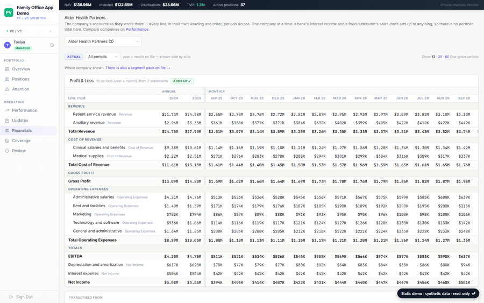Click the TVPI 1.31x value in header
Viewport: 484px width, 303px height.
(201, 5)
